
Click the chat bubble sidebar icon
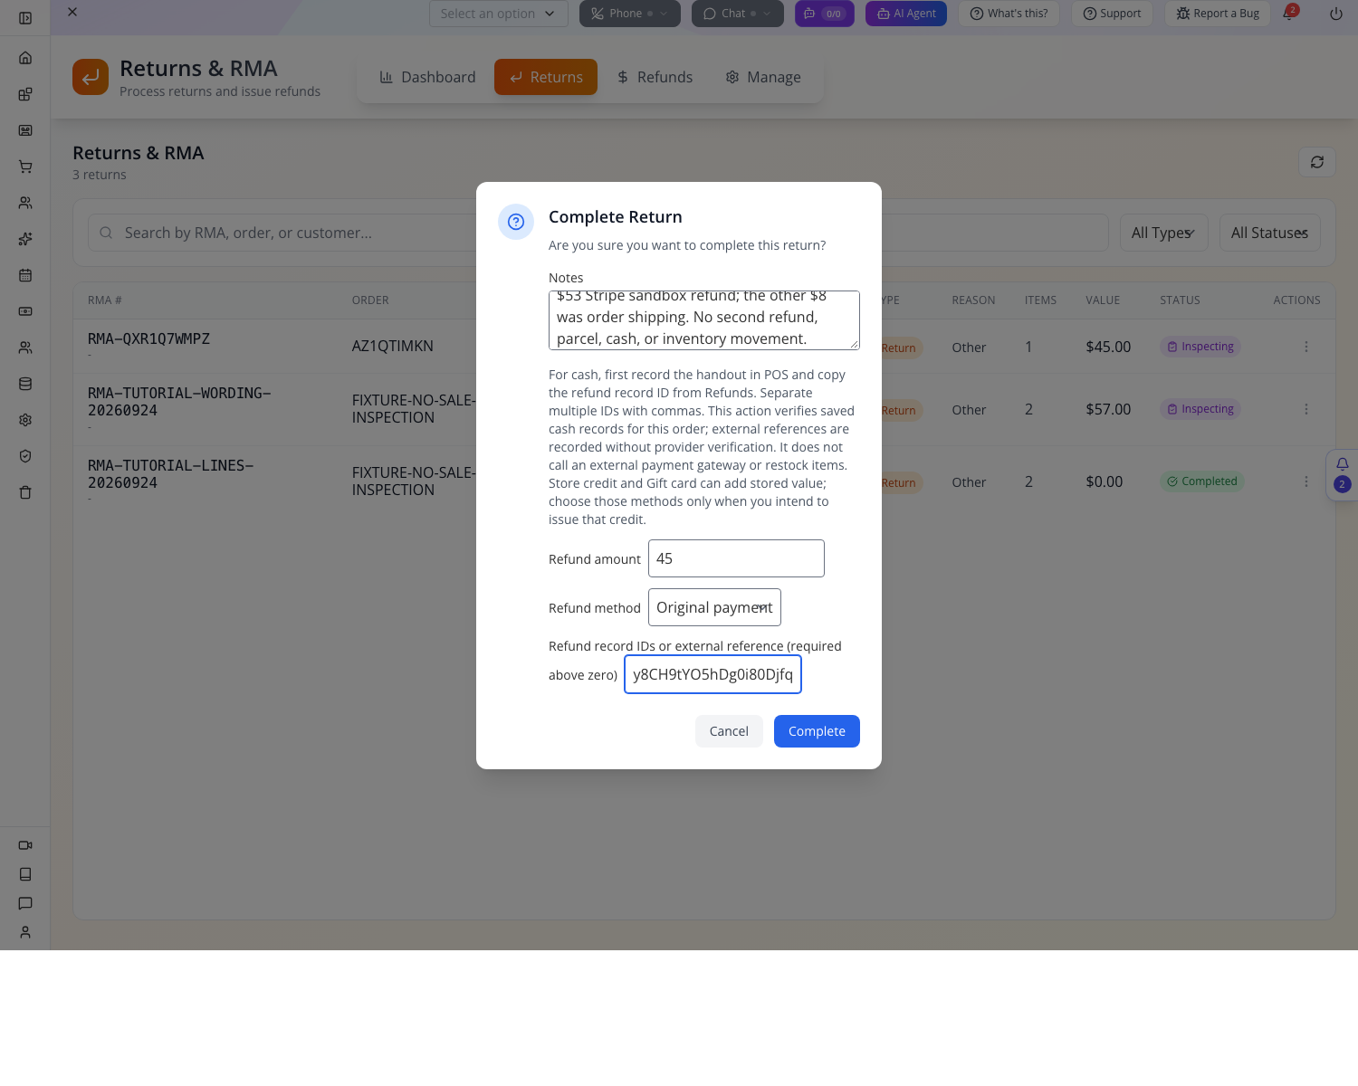coord(25,903)
